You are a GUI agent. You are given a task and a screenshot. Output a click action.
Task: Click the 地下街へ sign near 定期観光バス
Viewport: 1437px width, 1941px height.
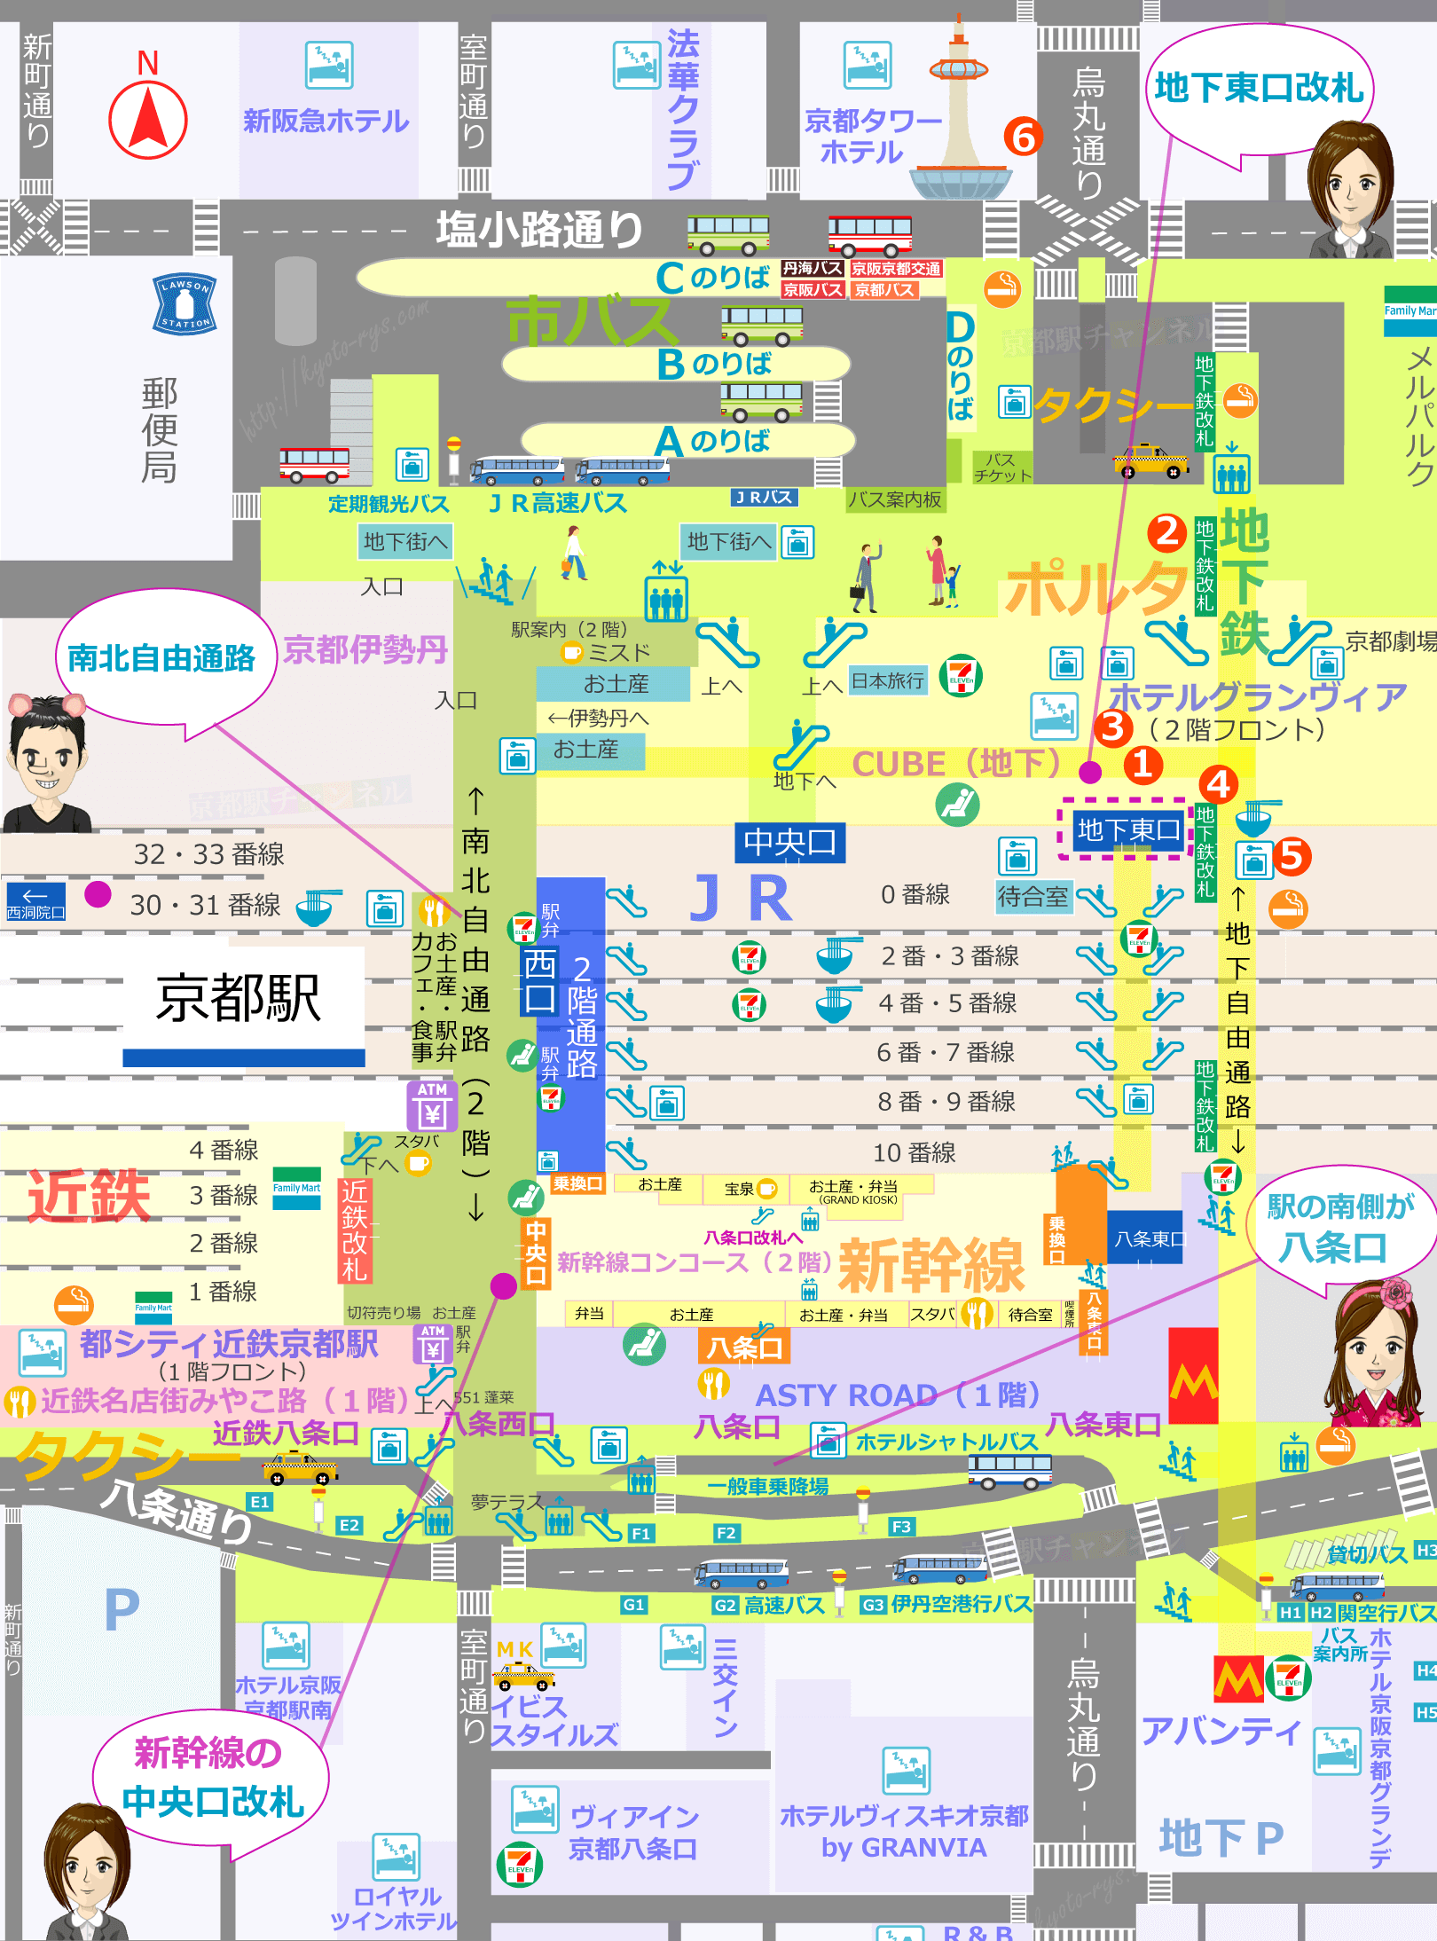(405, 541)
